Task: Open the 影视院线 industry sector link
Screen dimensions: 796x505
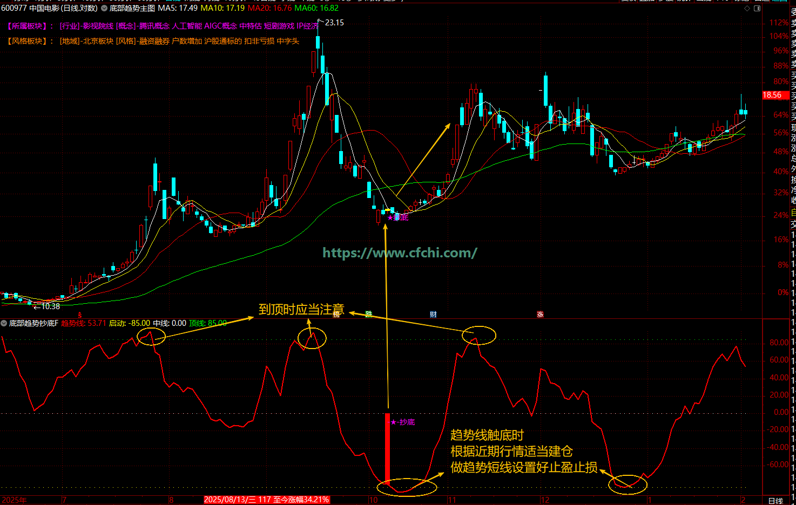Action: (x=98, y=26)
